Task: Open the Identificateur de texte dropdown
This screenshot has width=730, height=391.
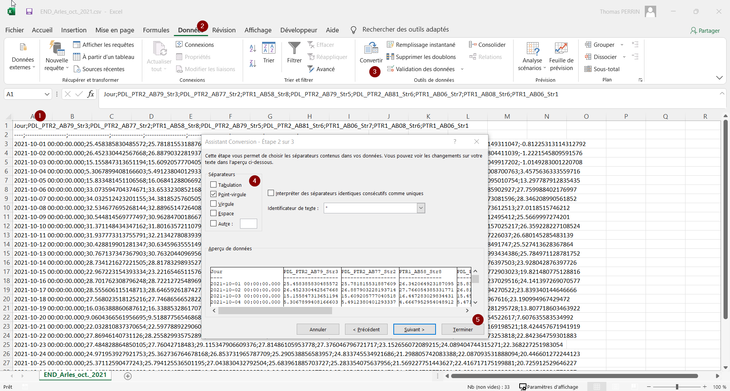Action: click(421, 208)
